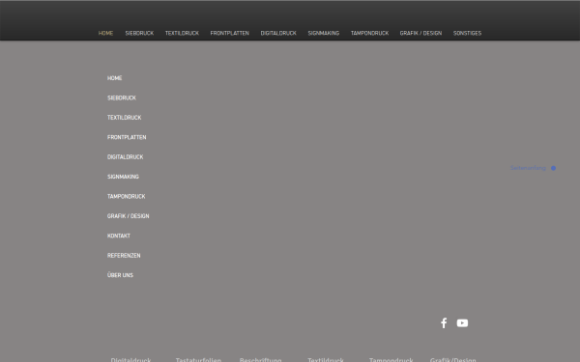This screenshot has height=362, width=580.
Task: Open FRONTPLATTEN in the dark header navigation bar
Action: pyautogui.click(x=230, y=33)
